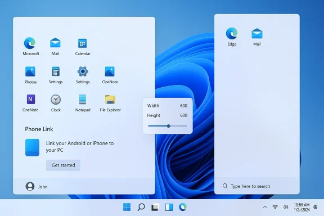The height and width of the screenshot is (216, 324).
Task: Open the Windows Start button on taskbar
Action: coord(127,207)
